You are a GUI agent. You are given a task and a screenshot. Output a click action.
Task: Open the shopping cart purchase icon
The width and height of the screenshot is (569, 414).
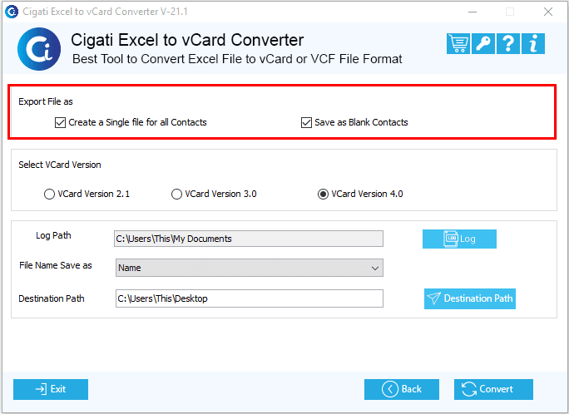pos(458,43)
